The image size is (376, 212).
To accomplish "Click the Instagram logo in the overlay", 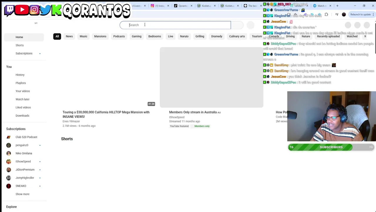I will pos(34,10).
